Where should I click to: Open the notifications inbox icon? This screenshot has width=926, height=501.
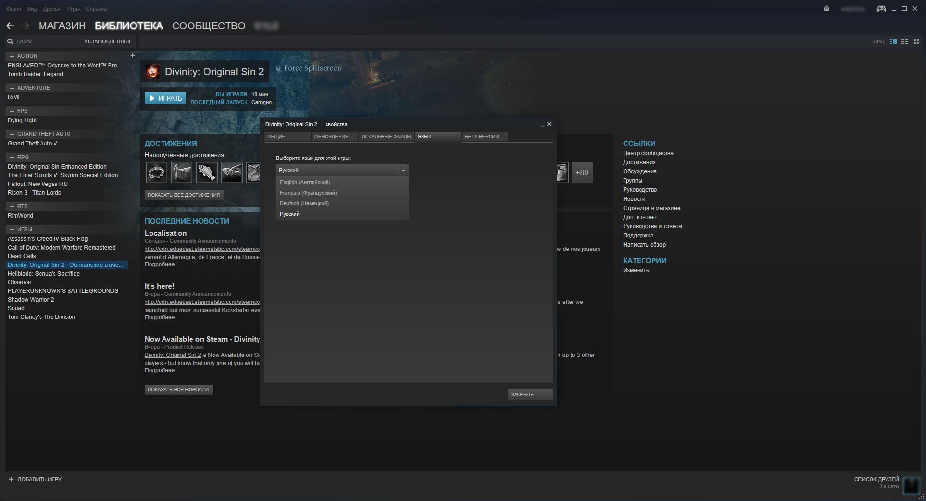pyautogui.click(x=826, y=9)
